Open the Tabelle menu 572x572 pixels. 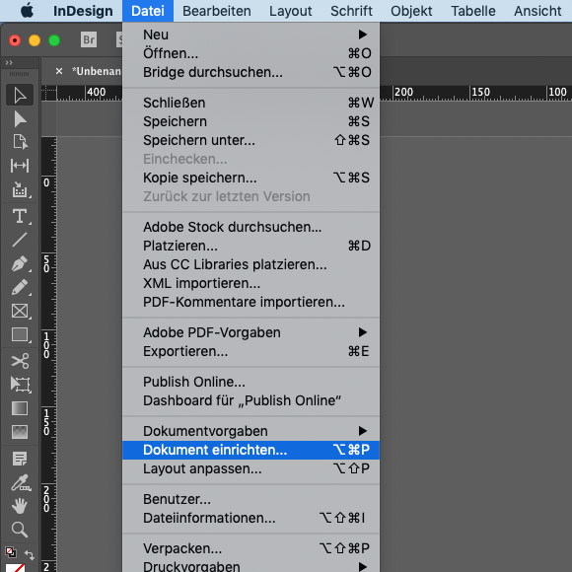click(473, 11)
